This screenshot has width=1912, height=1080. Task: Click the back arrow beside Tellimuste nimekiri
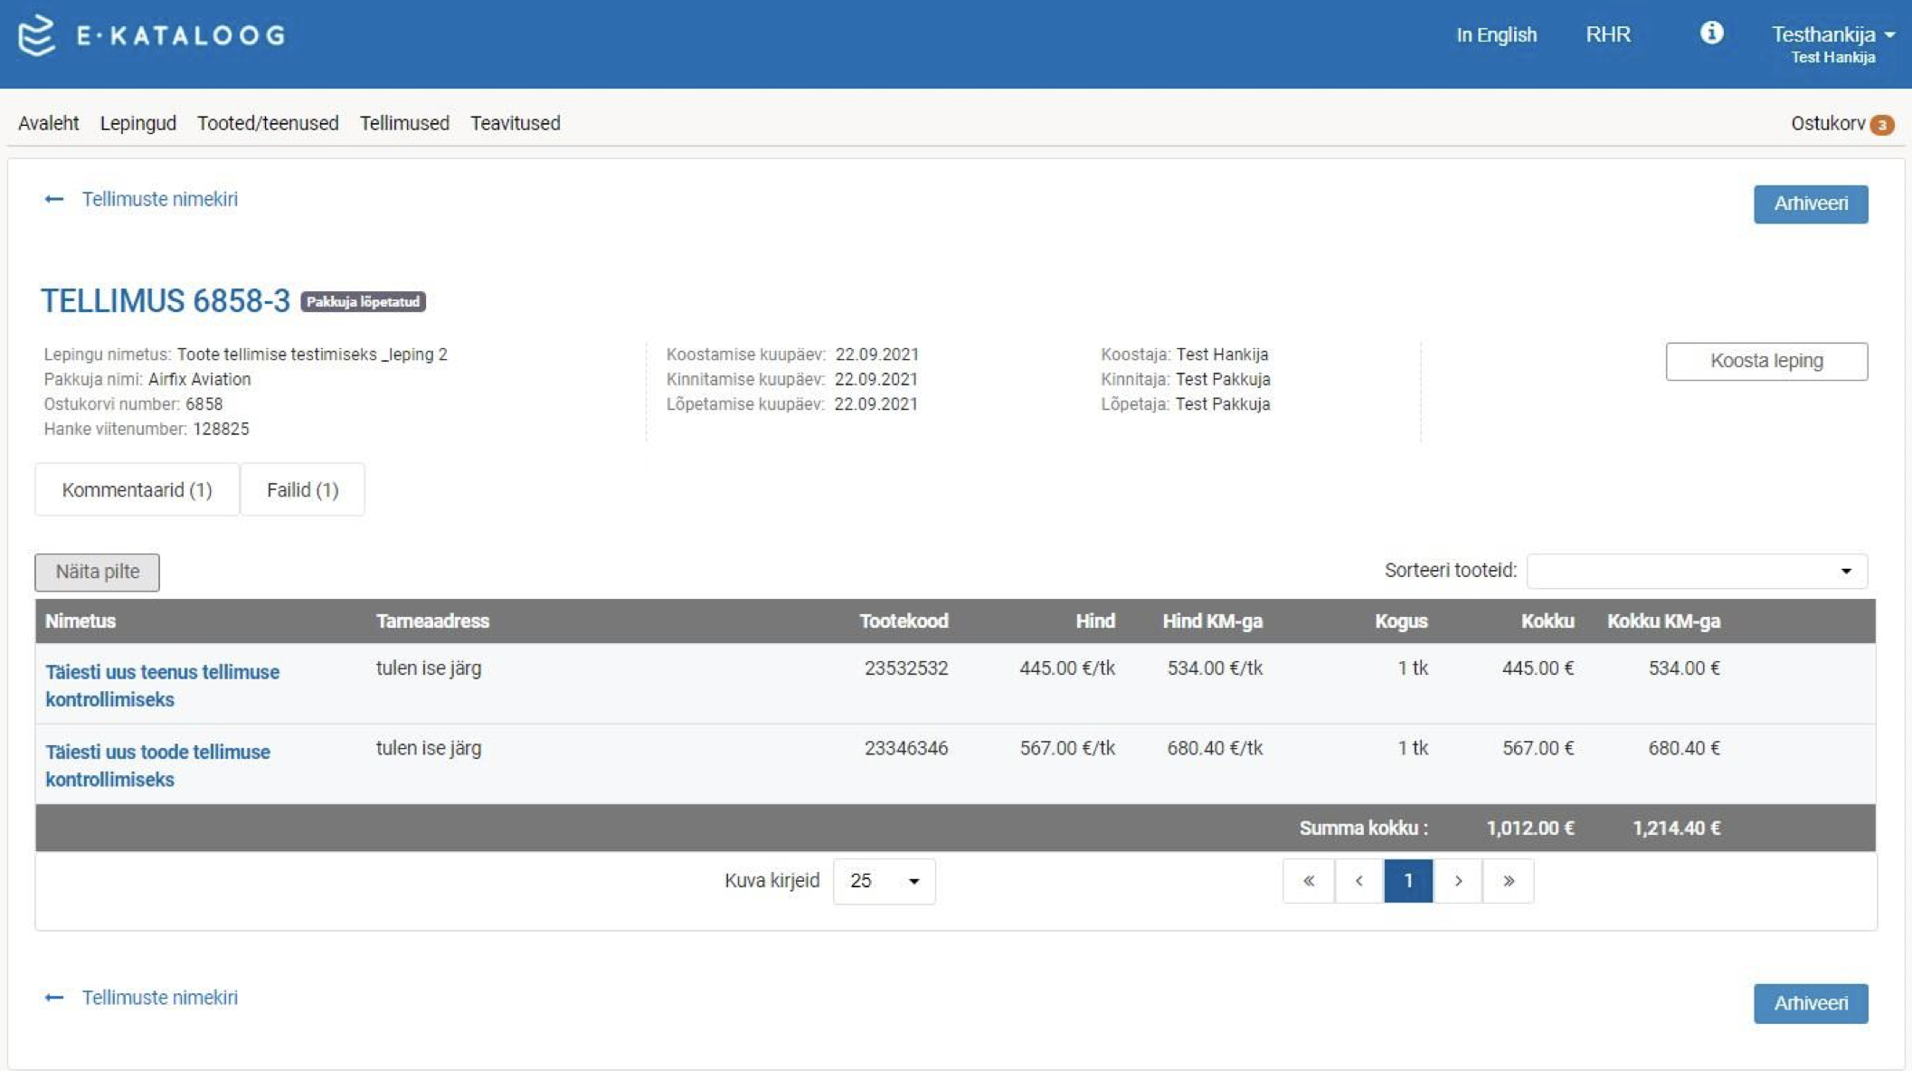point(52,199)
